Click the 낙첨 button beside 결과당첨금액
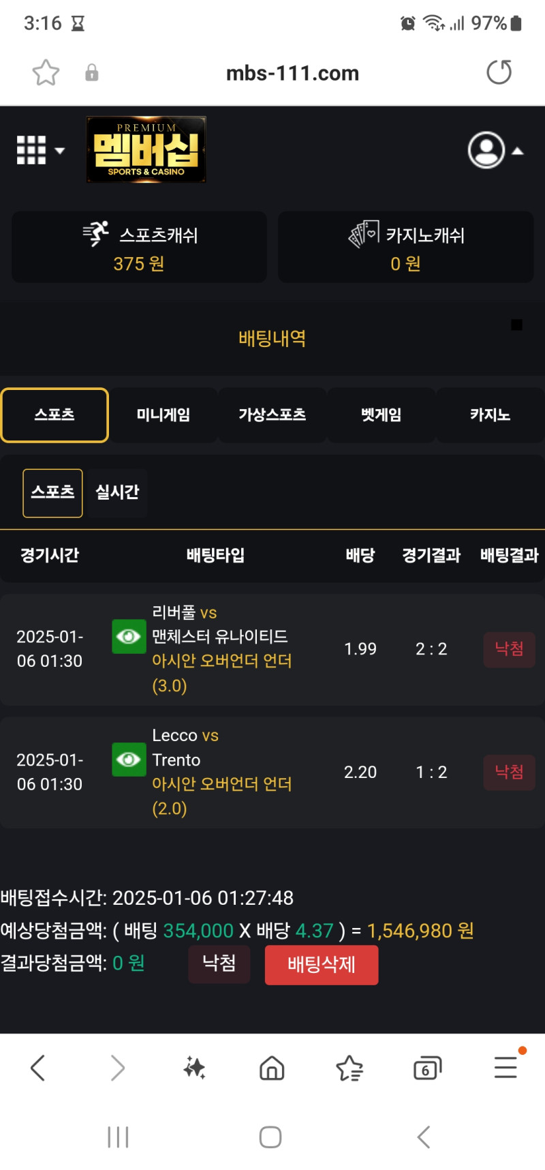This screenshot has height=1170, width=545. click(219, 963)
